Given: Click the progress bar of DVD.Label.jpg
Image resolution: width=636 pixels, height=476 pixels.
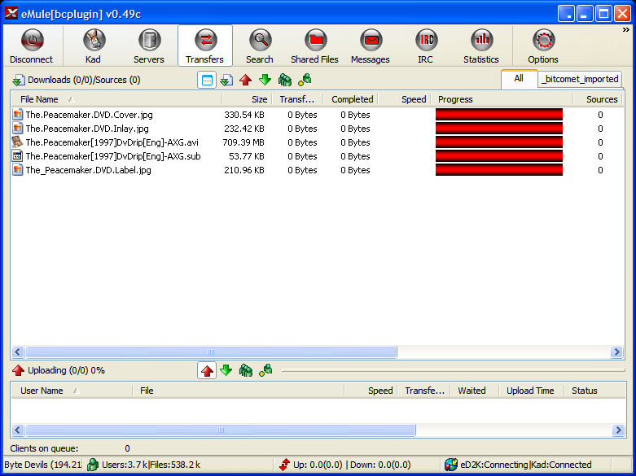Looking at the screenshot, I should (499, 170).
